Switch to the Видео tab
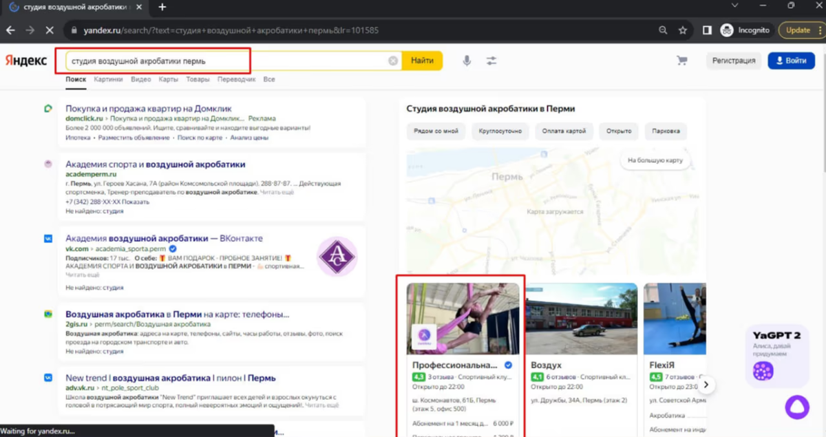826x437 pixels. (140, 79)
